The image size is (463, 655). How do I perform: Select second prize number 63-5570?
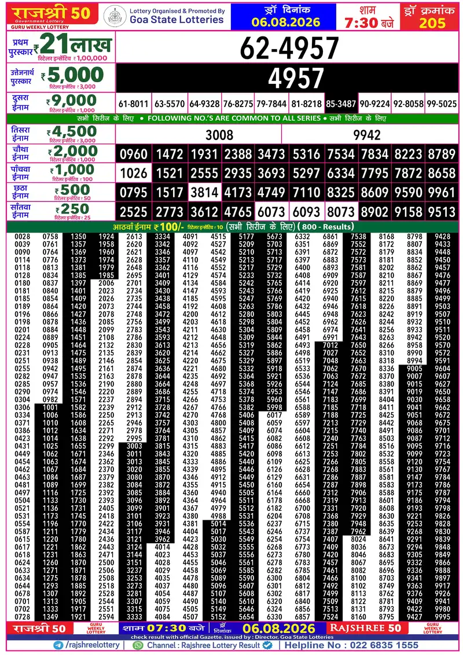pyautogui.click(x=170, y=104)
